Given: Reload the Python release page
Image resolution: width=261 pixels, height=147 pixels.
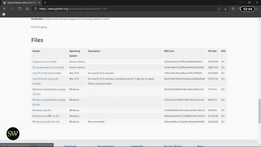Looking at the screenshot, I should (x=20, y=9).
